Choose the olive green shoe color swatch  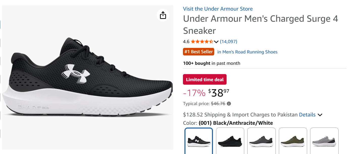tap(293, 141)
